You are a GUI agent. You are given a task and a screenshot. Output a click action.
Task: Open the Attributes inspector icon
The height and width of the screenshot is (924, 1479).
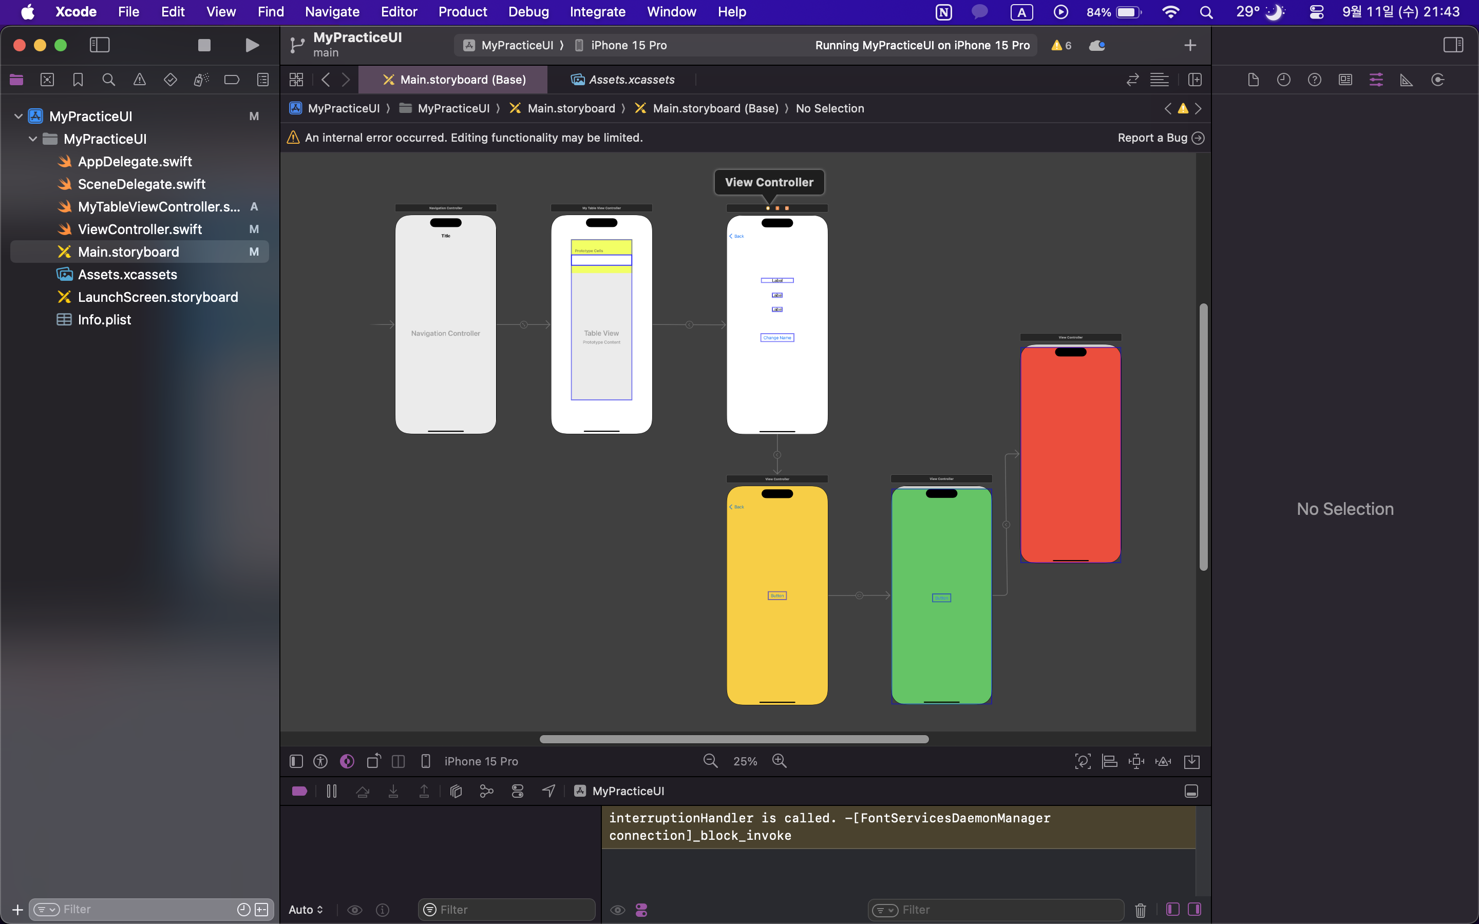coord(1376,80)
